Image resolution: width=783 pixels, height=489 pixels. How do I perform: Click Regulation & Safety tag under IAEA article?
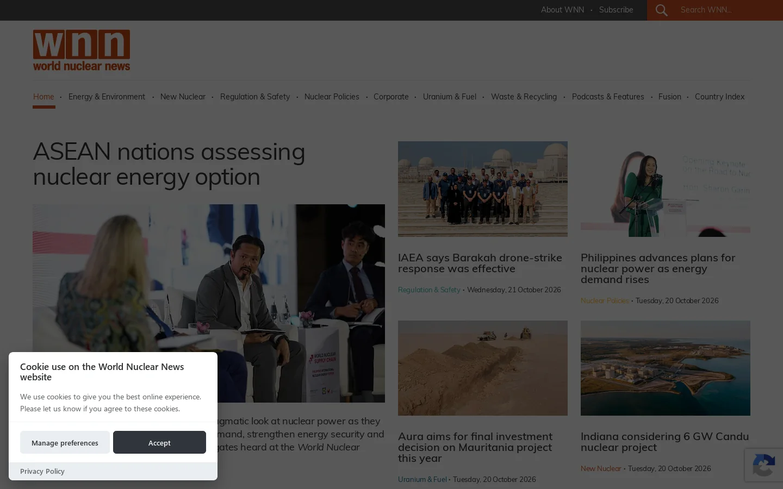(429, 290)
